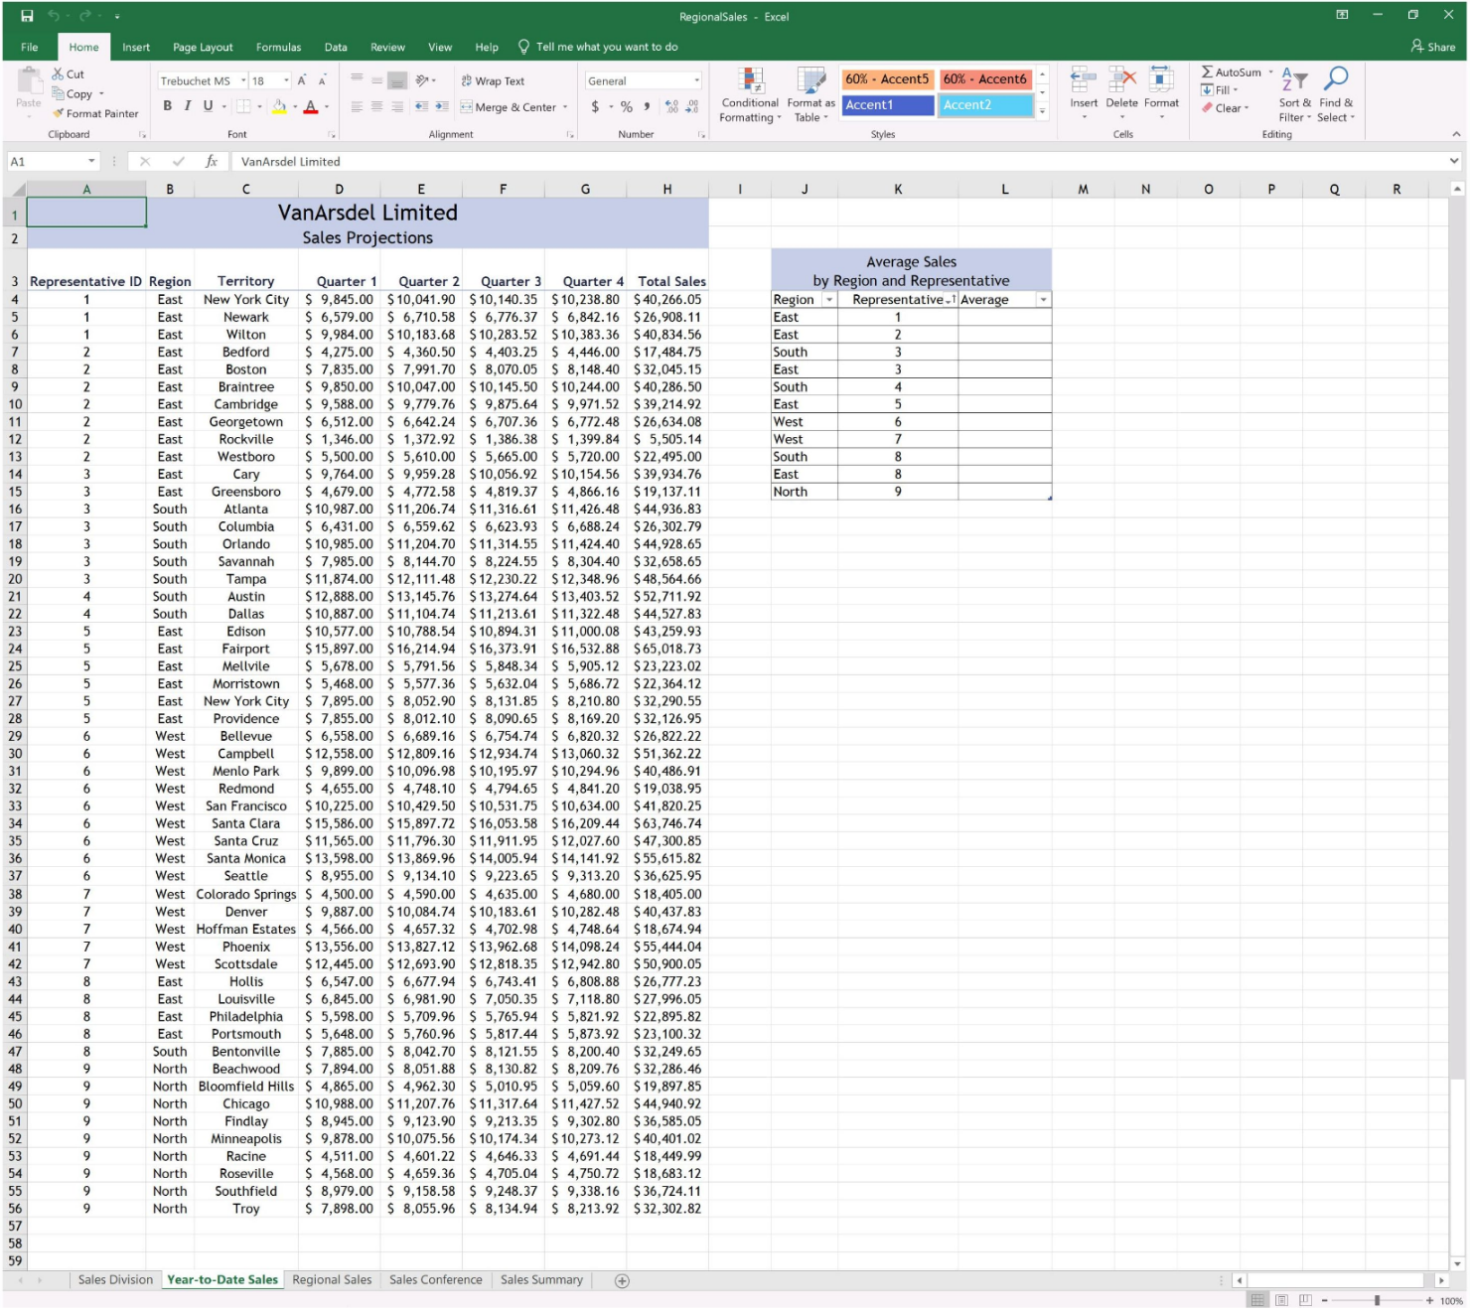
Task: Click the Insert Function fx icon
Action: click(x=212, y=161)
